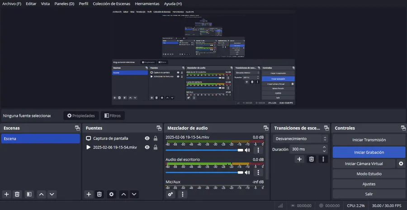The height and width of the screenshot is (210, 407).
Task: Remove selected scene with trash icon
Action: (x=17, y=194)
